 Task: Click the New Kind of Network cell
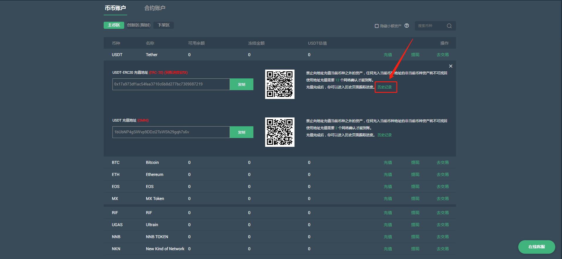(165, 249)
